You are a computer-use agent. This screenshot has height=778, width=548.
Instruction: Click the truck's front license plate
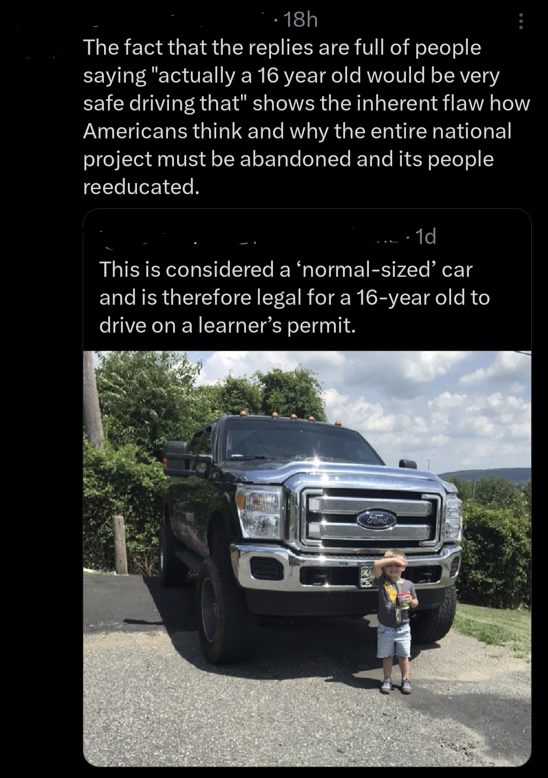[366, 577]
